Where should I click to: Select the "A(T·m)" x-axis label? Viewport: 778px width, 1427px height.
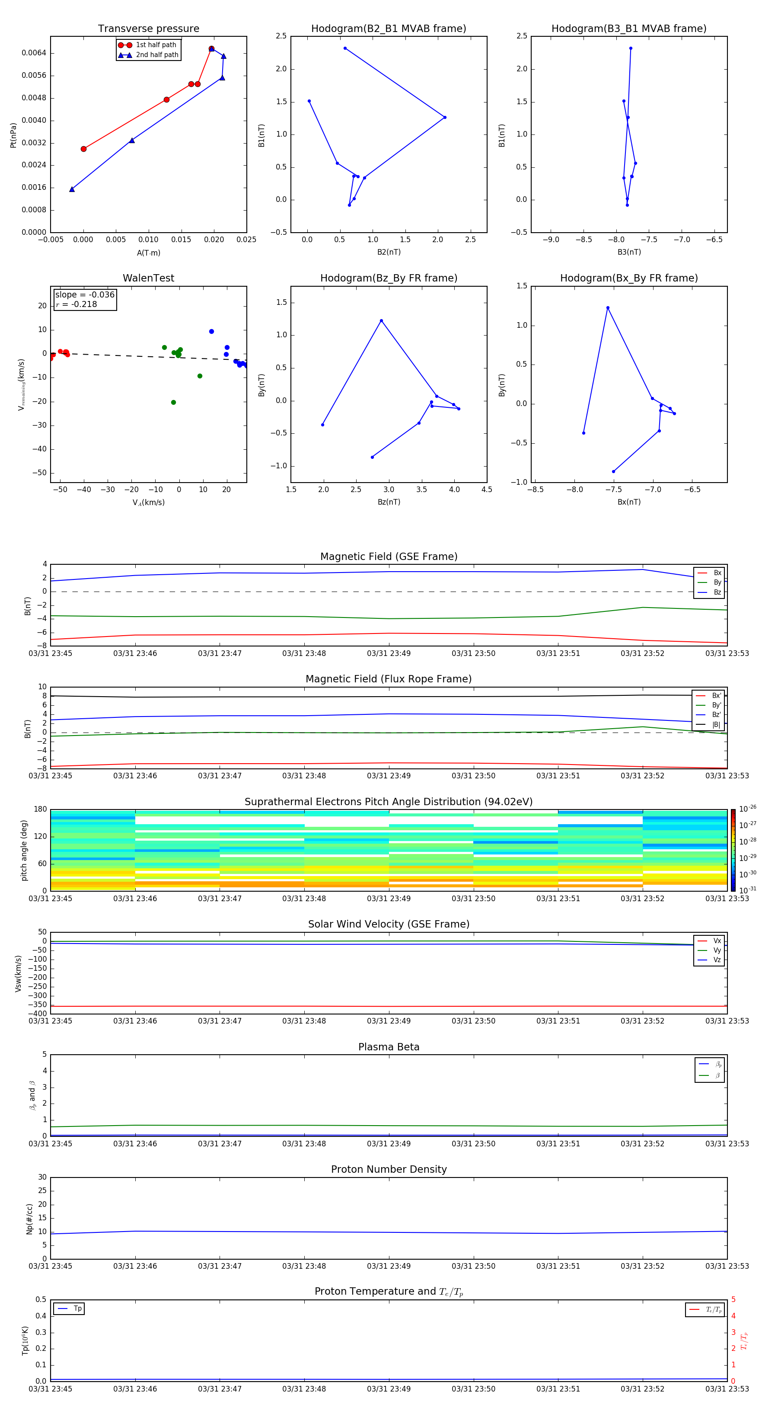pos(148,253)
